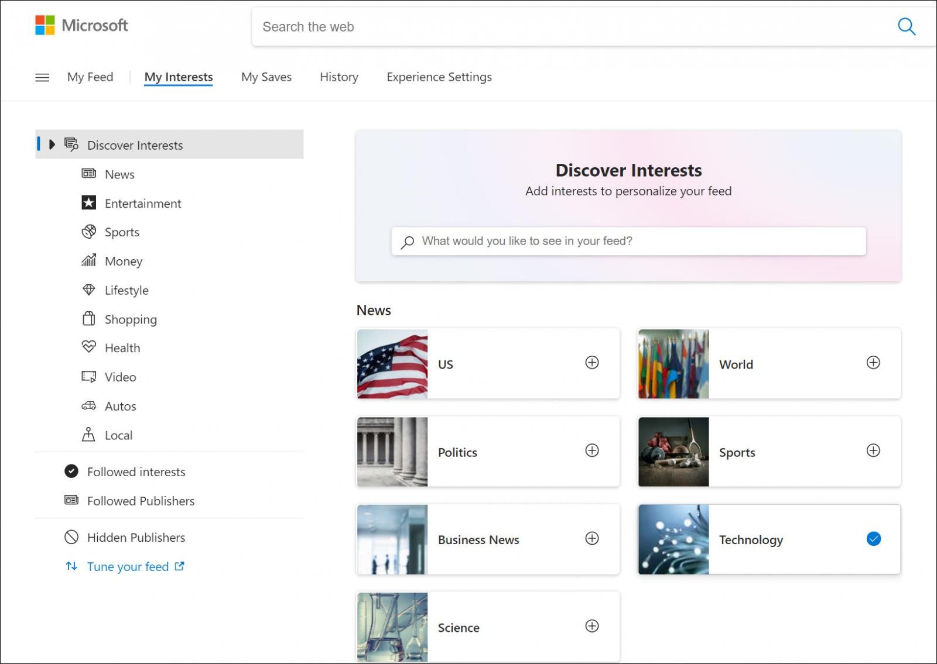This screenshot has height=664, width=937.
Task: Open the hamburger navigation menu
Action: coord(42,77)
